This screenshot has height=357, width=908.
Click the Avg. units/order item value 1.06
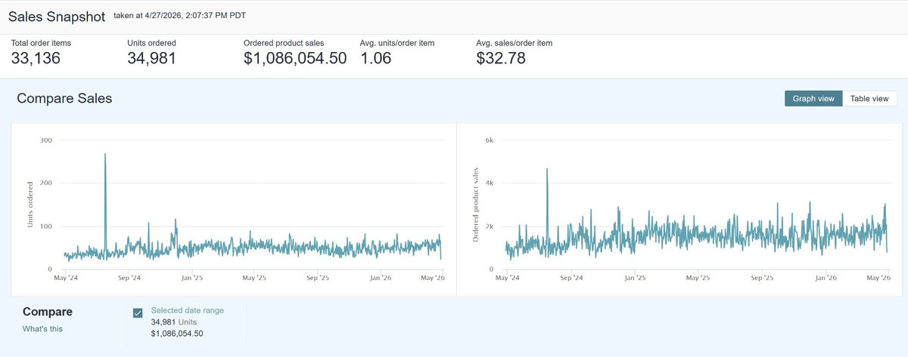pyautogui.click(x=376, y=58)
